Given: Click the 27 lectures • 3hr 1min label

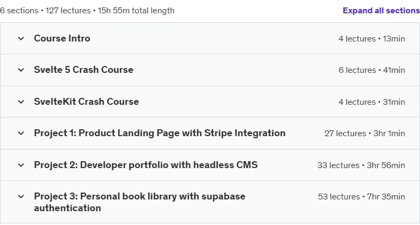Looking at the screenshot, I should coord(364,134).
